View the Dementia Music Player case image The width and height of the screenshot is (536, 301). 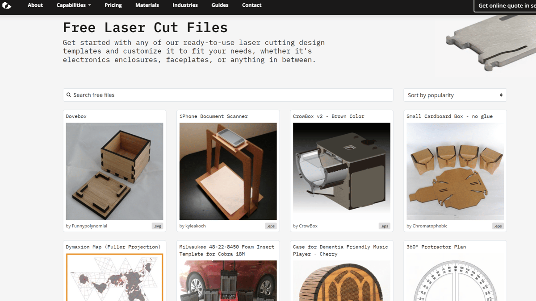[342, 281]
